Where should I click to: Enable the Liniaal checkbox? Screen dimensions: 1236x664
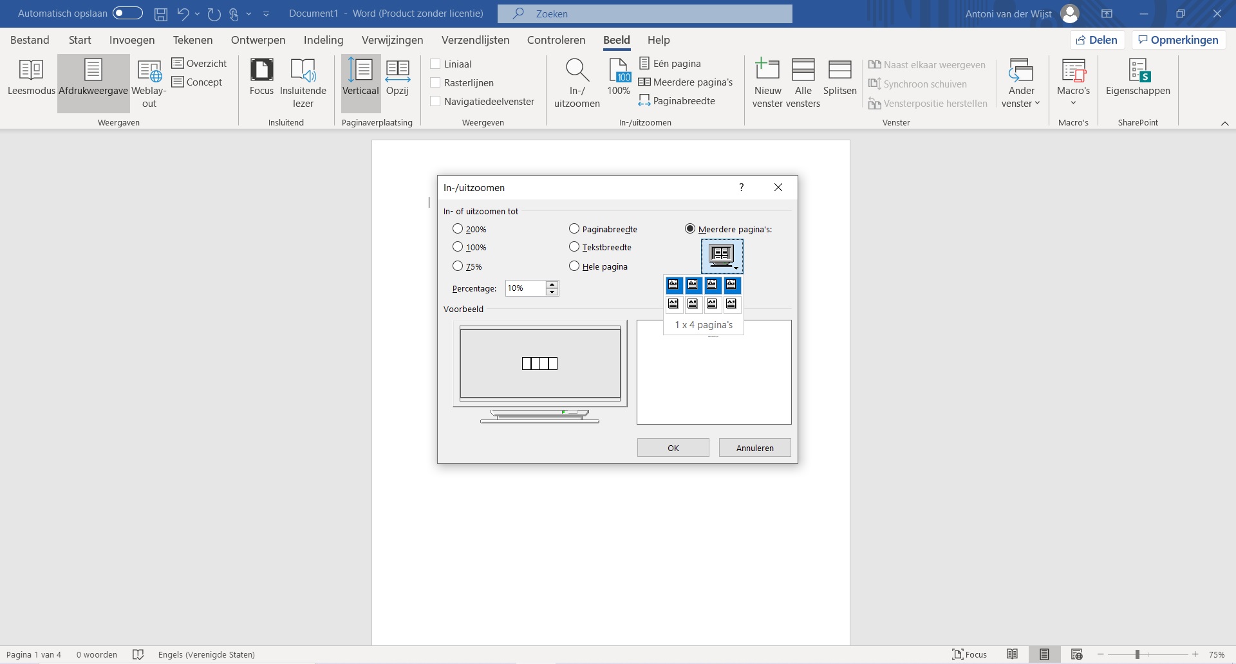pos(436,64)
